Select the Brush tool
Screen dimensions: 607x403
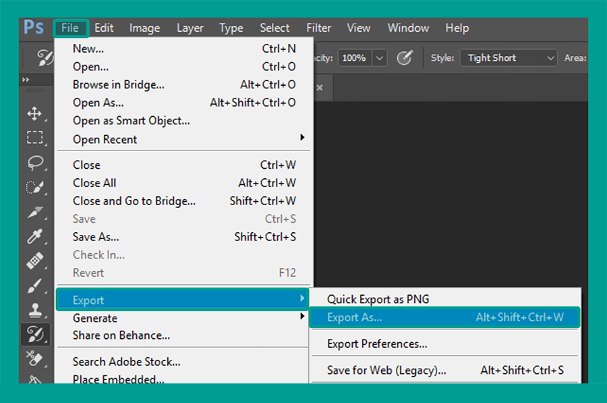pyautogui.click(x=34, y=286)
